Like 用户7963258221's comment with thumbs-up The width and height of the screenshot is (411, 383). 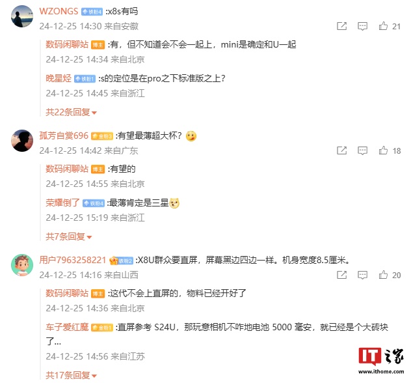click(x=383, y=275)
